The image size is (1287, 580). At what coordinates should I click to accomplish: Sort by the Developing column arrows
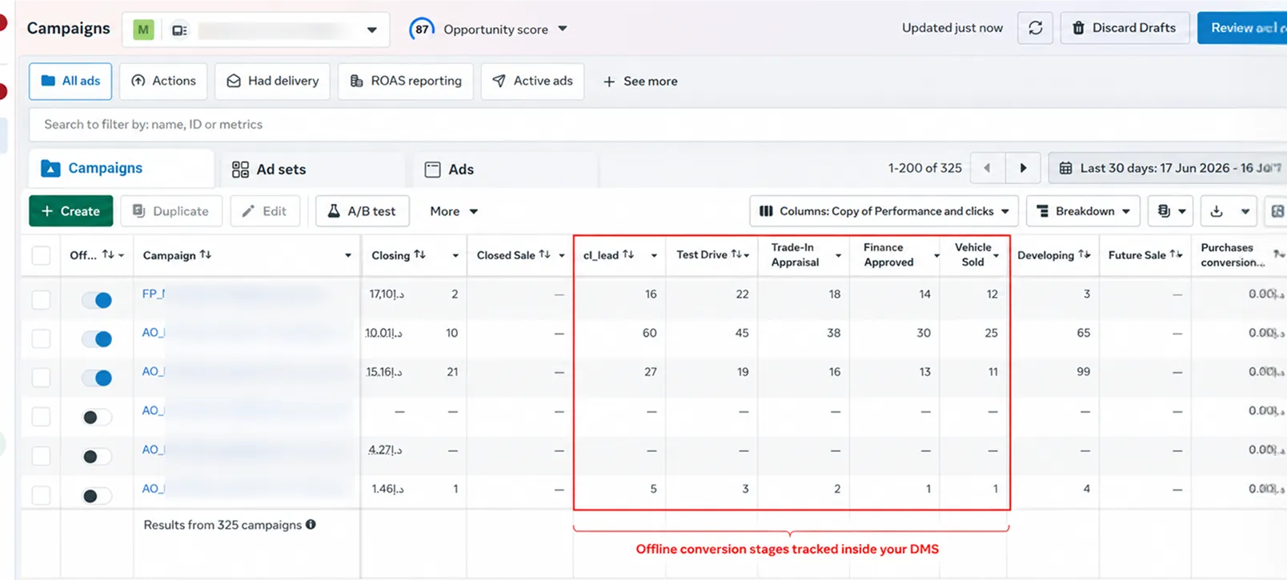click(1085, 254)
